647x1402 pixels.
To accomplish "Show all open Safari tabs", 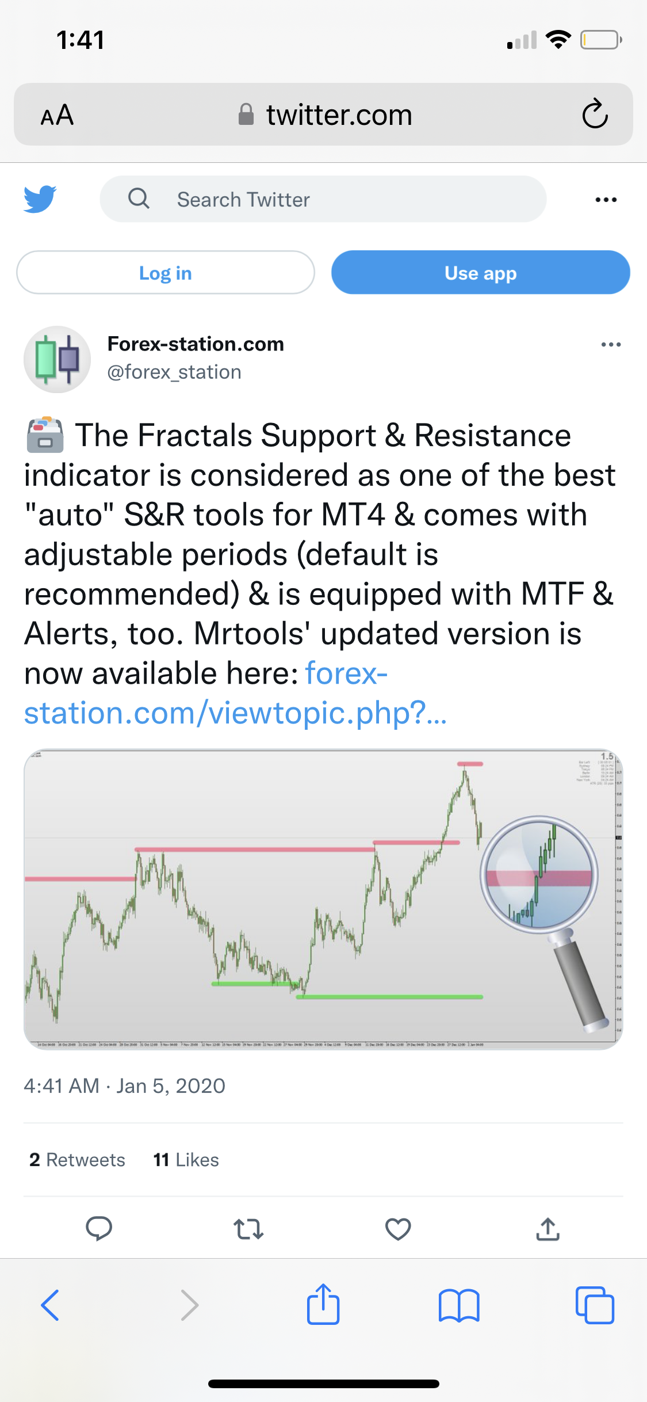I will click(x=595, y=1305).
